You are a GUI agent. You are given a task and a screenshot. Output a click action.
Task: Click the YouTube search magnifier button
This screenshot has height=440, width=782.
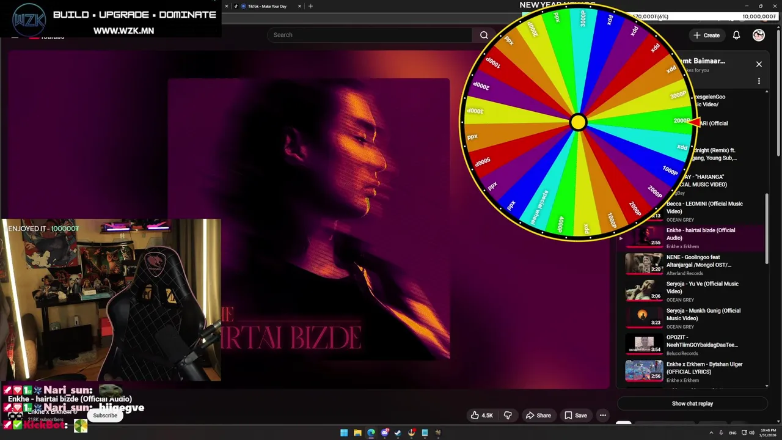click(484, 35)
